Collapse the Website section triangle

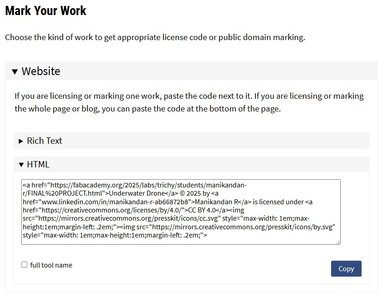click(15, 71)
